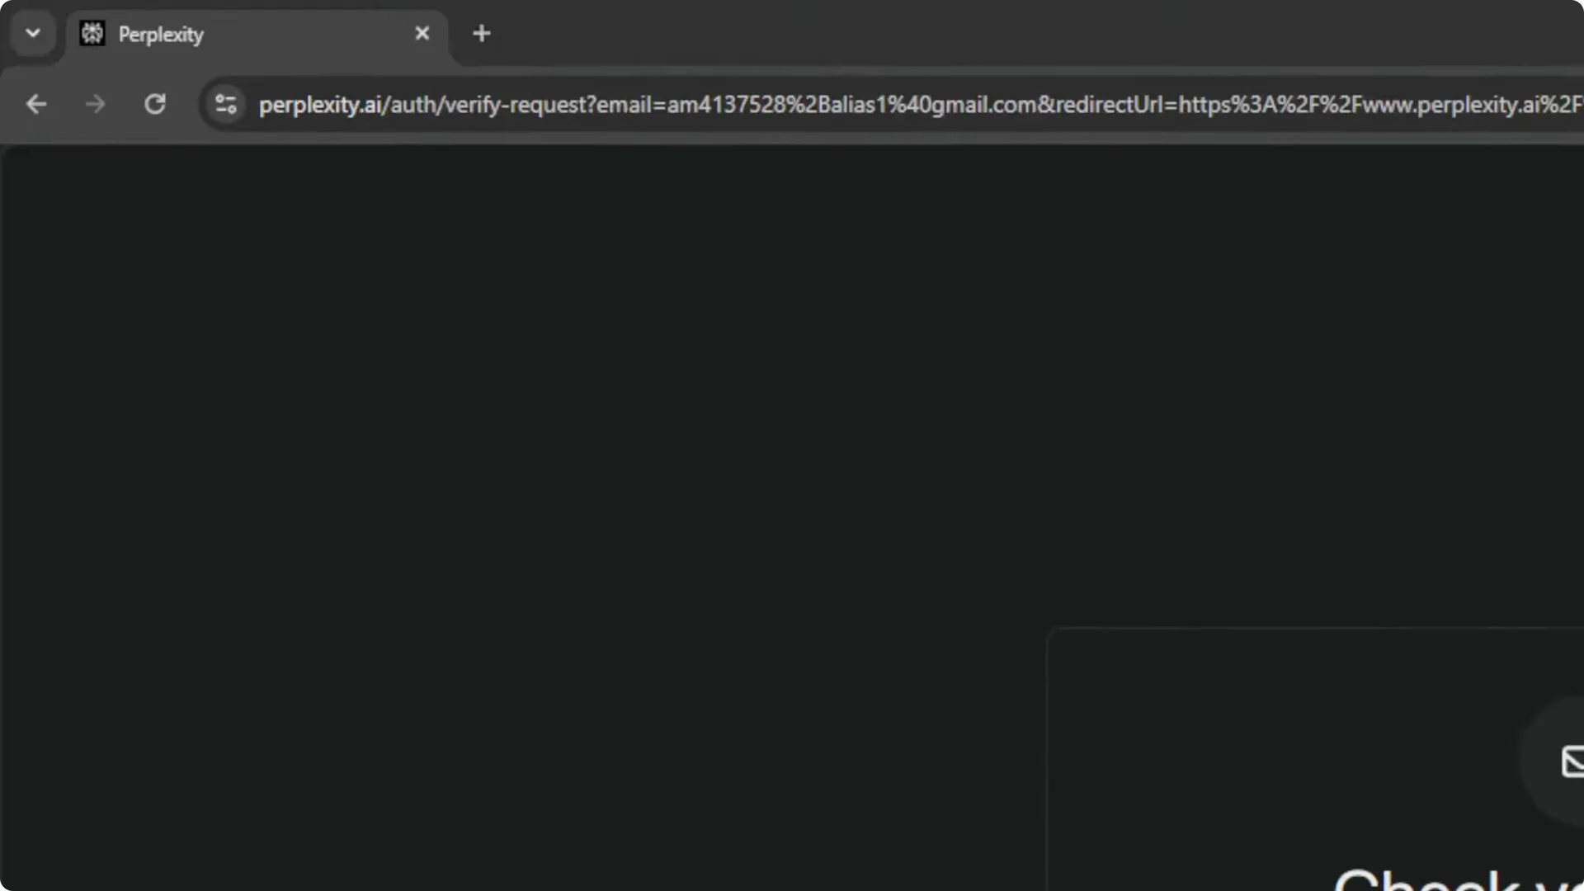The height and width of the screenshot is (891, 1584).
Task: Click the envelope mail icon
Action: [1572, 761]
